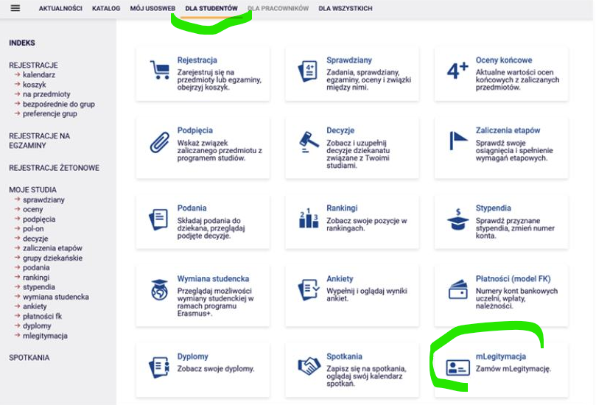596x405 pixels.
Task: Click the handshake Spotkania icon
Action: click(308, 367)
